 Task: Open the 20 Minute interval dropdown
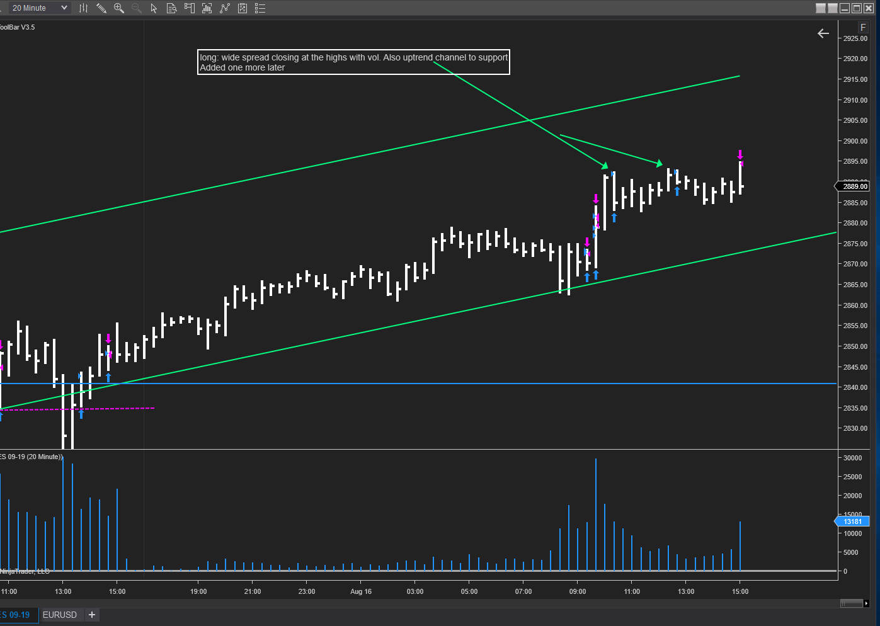point(37,8)
